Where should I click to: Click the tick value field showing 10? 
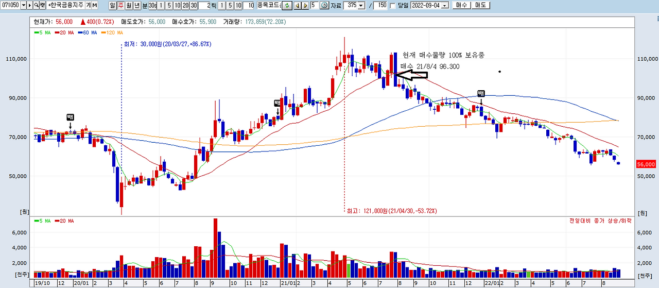point(249,5)
